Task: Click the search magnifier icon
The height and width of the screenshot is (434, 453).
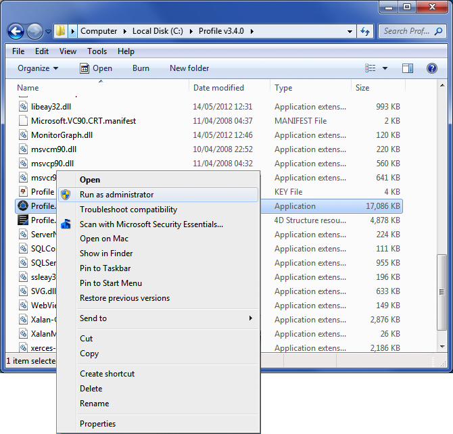Action: point(439,31)
